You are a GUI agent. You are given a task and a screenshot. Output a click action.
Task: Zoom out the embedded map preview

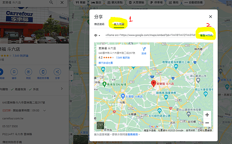click(207, 123)
